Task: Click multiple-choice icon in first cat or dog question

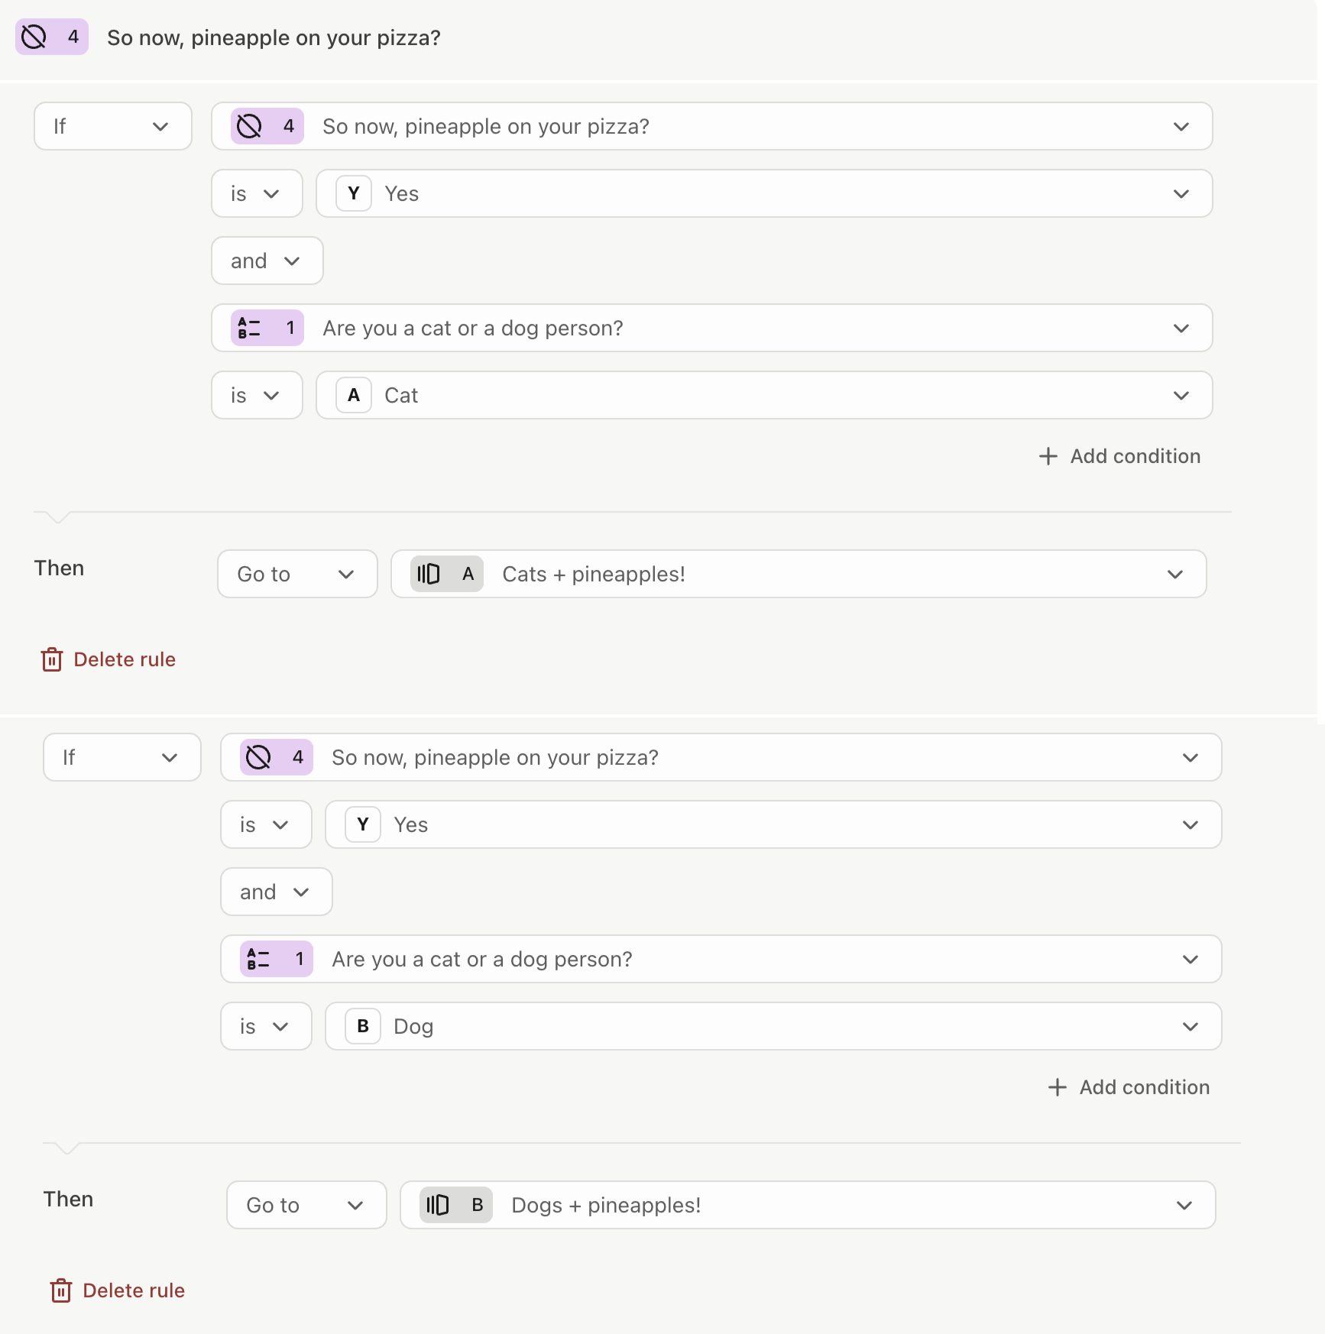Action: click(250, 328)
